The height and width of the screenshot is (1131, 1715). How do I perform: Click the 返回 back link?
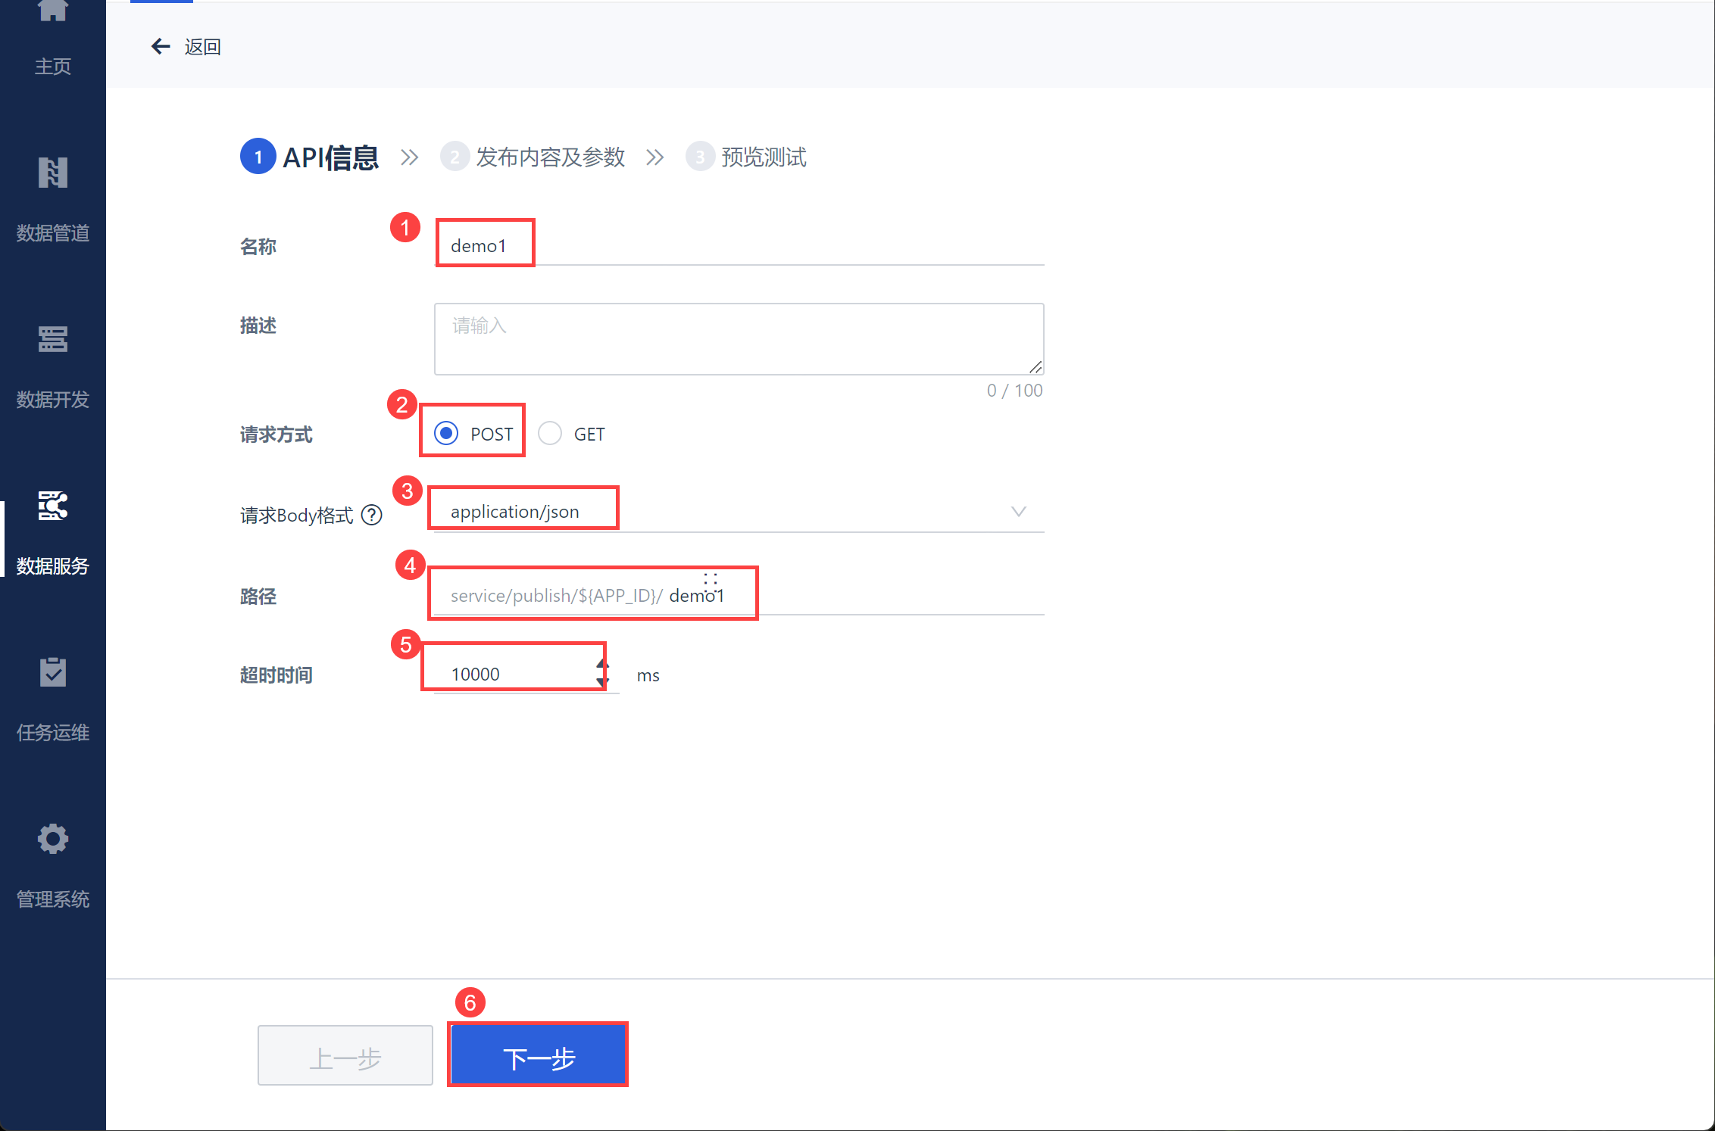click(x=202, y=47)
